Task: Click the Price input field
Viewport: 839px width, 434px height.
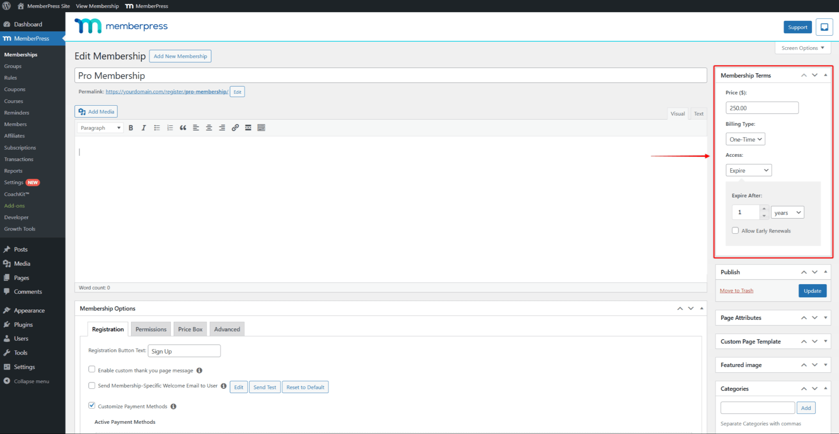Action: 762,108
